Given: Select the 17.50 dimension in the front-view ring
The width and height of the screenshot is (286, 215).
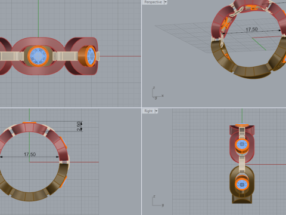Looking at the screenshot, I should coord(30,154).
